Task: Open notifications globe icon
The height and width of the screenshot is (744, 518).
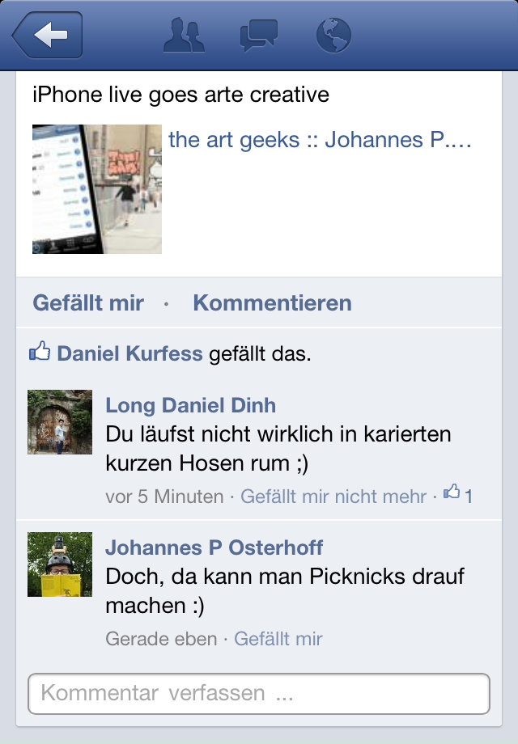Action: (333, 36)
